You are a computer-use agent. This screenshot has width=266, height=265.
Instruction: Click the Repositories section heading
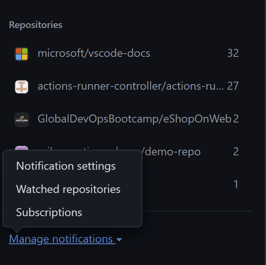[x=36, y=25]
